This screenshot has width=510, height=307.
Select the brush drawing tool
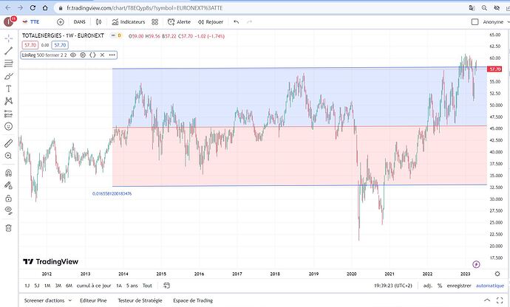coord(9,76)
